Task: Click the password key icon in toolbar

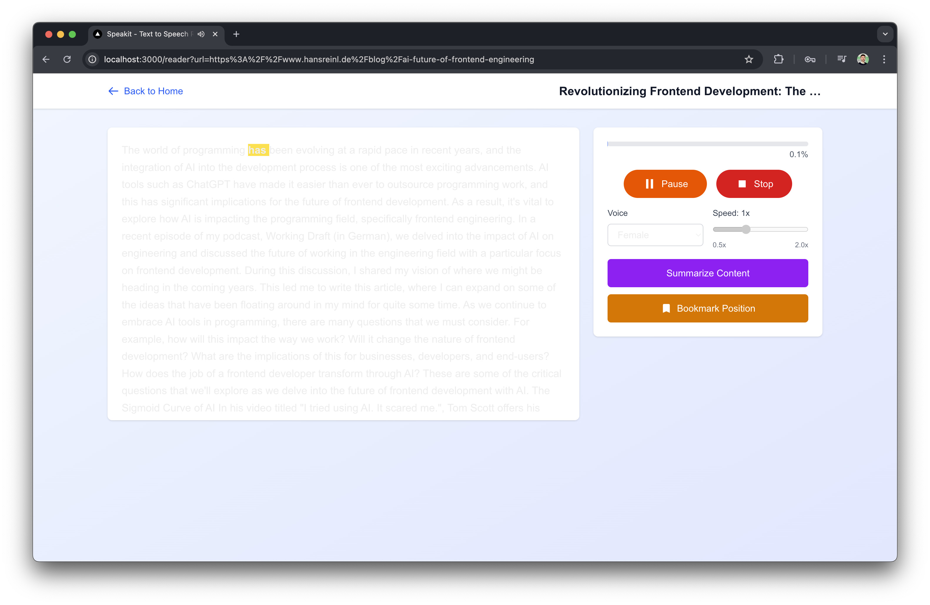Action: 810,59
